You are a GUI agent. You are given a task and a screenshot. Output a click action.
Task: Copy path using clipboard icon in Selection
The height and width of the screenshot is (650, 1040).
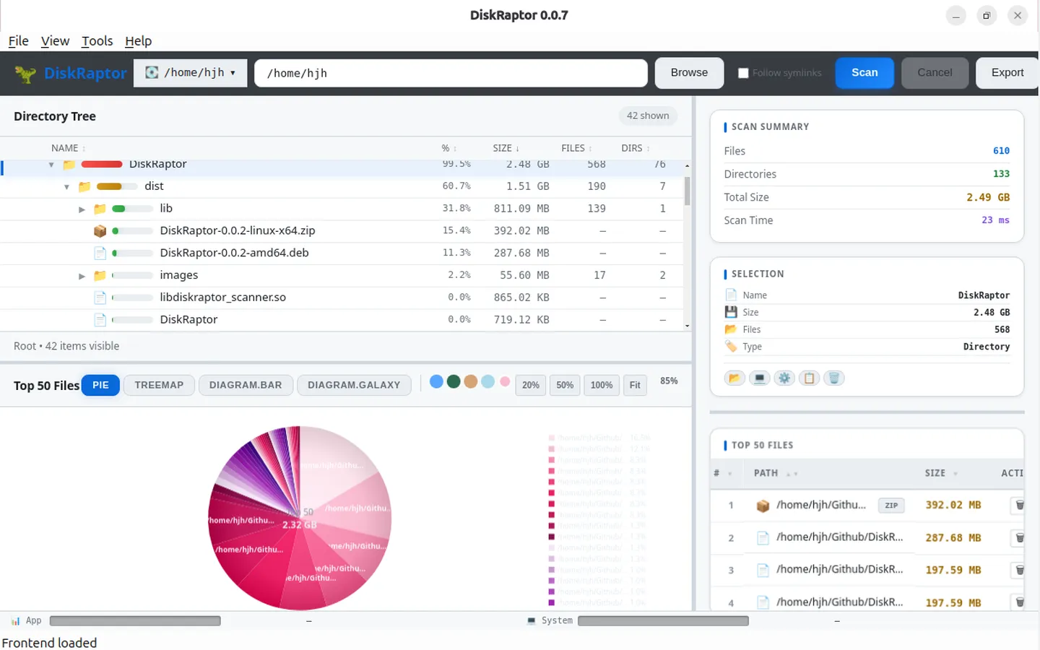click(809, 378)
